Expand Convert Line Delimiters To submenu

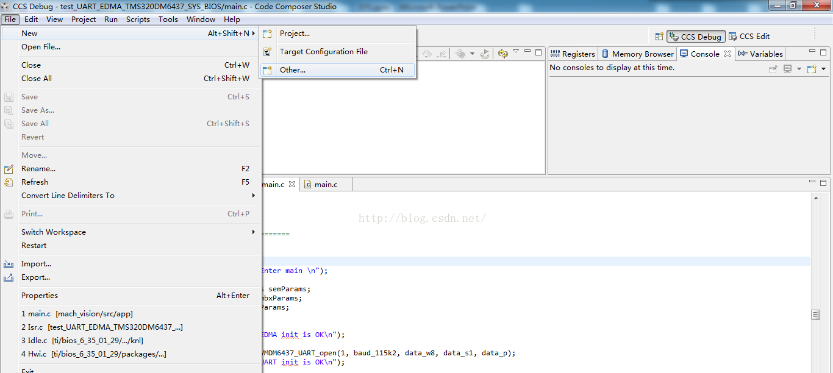(131, 196)
